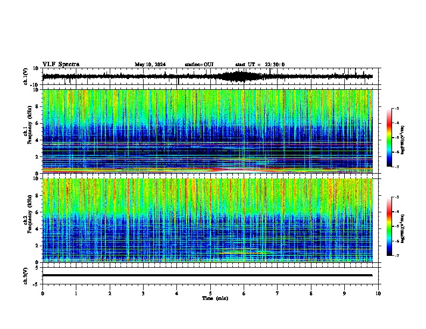Image resolution: width=426 pixels, height=329 pixels.
Task: Click the ch.1(V) axis tick label "-10"
Action: pyautogui.click(x=34, y=85)
